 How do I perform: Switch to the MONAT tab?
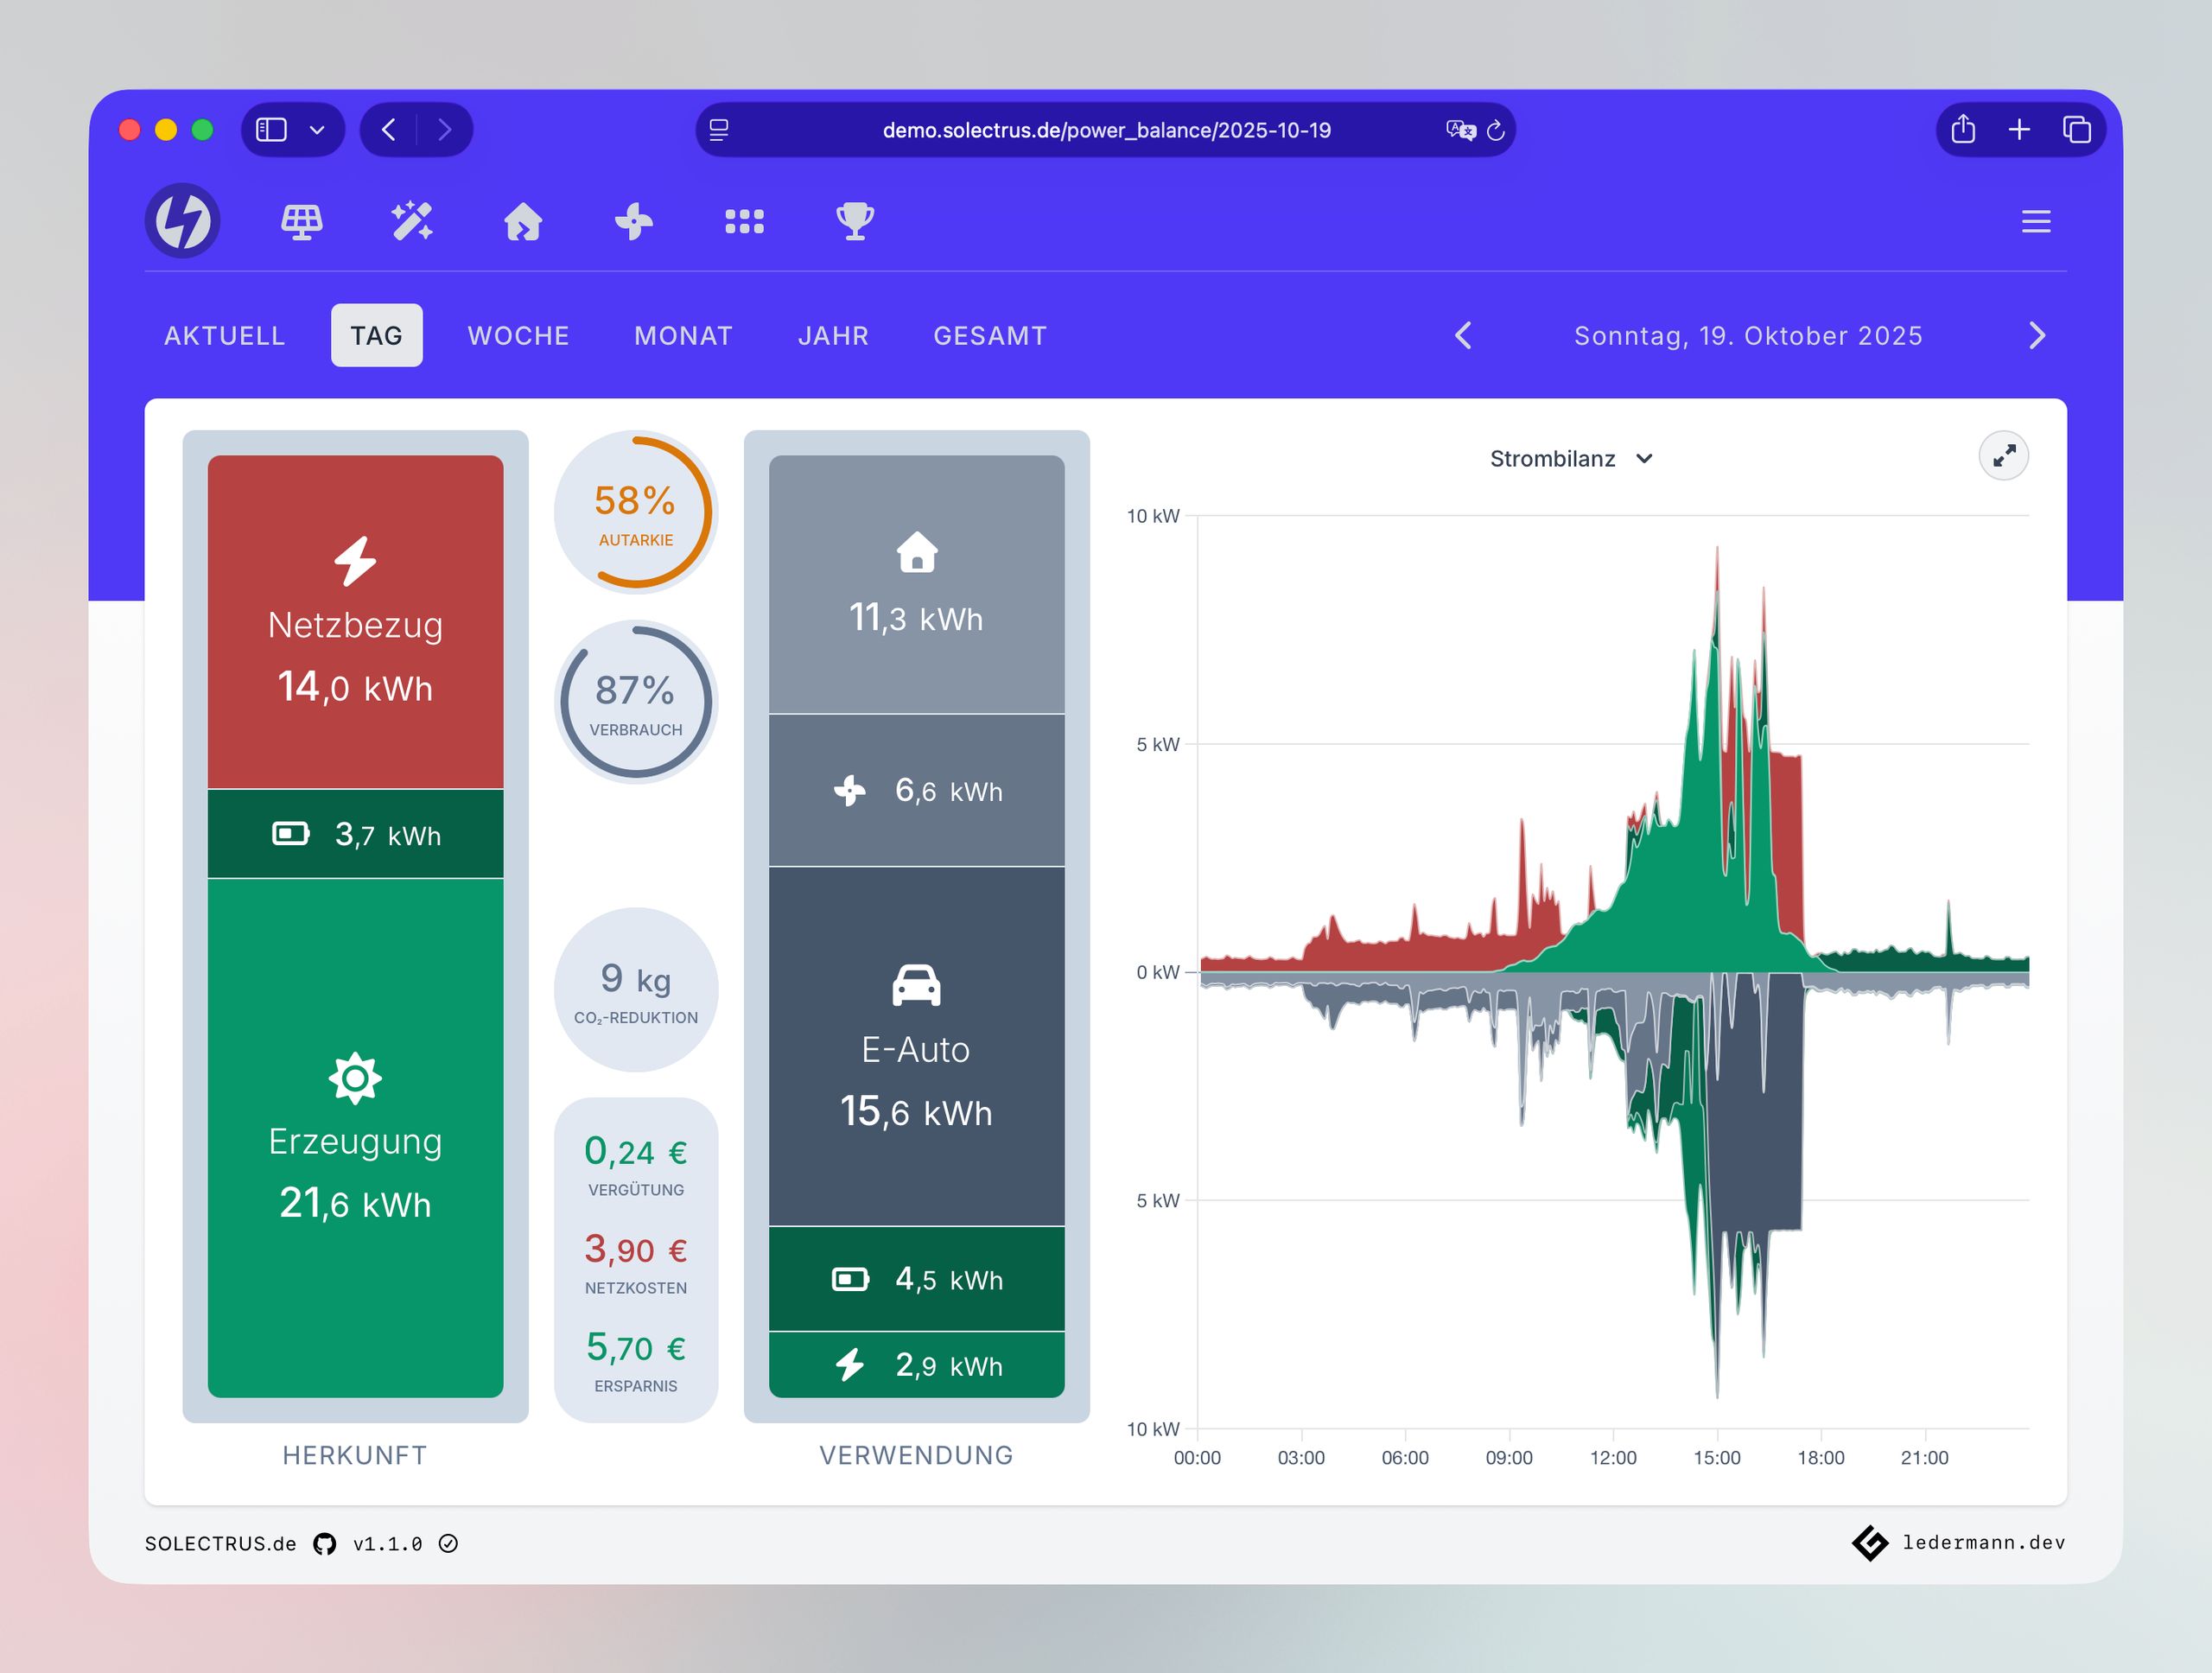[683, 335]
